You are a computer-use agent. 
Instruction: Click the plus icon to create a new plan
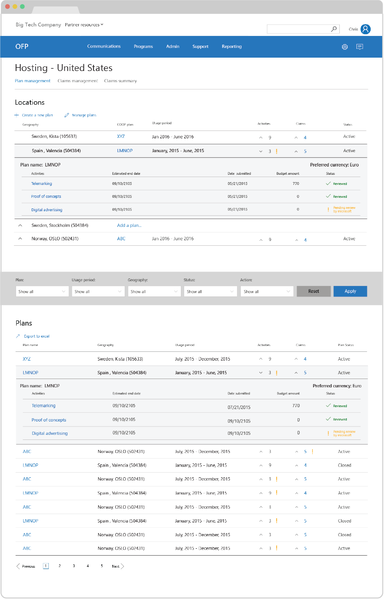[x=16, y=115]
